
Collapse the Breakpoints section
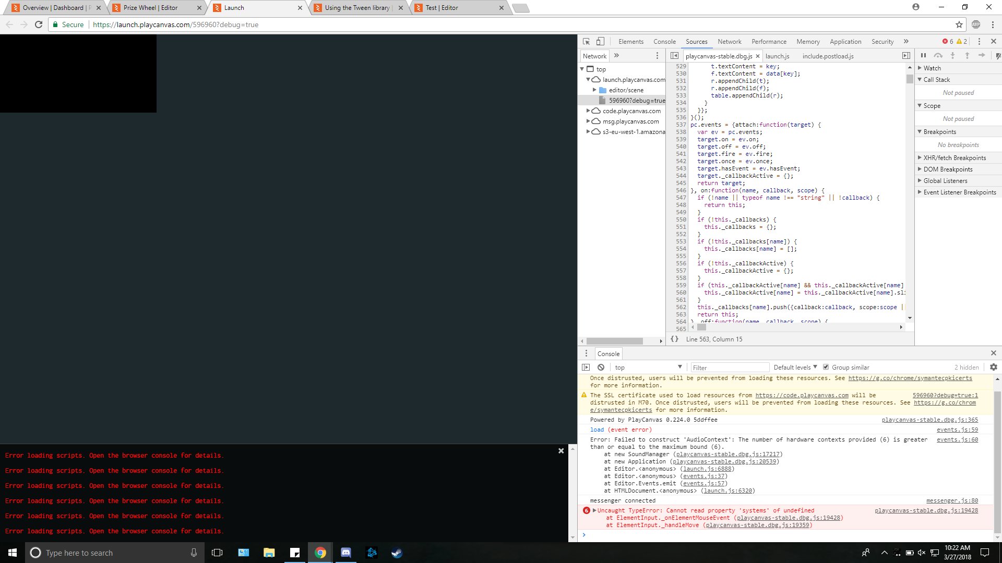939,132
